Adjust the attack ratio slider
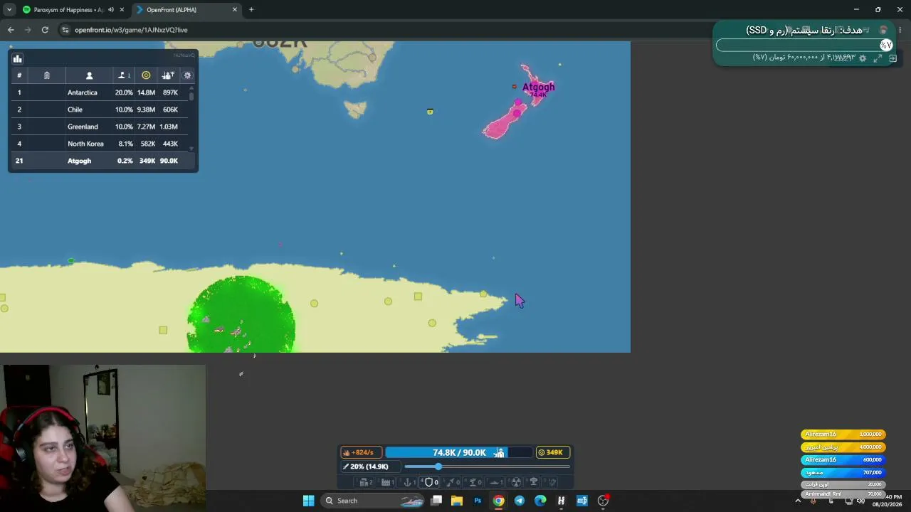Image resolution: width=911 pixels, height=512 pixels. 487,466
